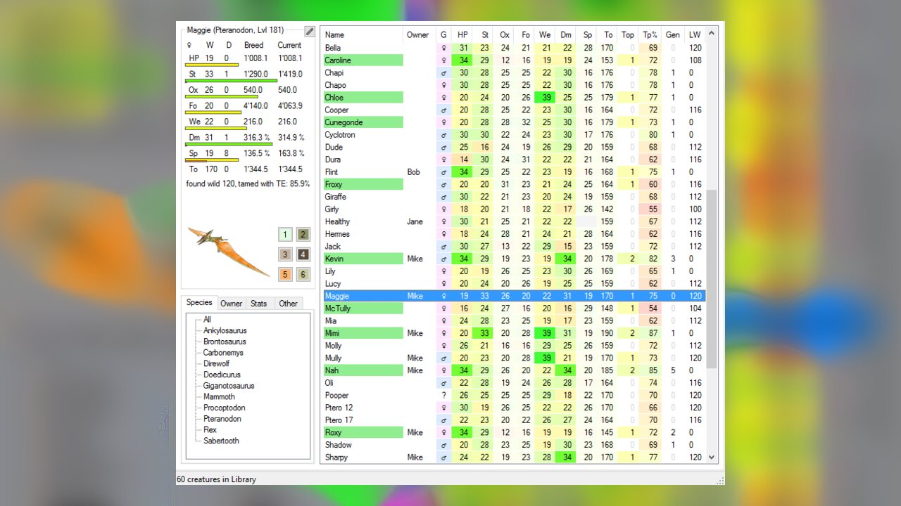The height and width of the screenshot is (506, 901).
Task: Choose Carbonemys in species list
Action: (223, 353)
